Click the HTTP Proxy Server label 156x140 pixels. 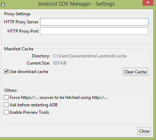point(21,22)
